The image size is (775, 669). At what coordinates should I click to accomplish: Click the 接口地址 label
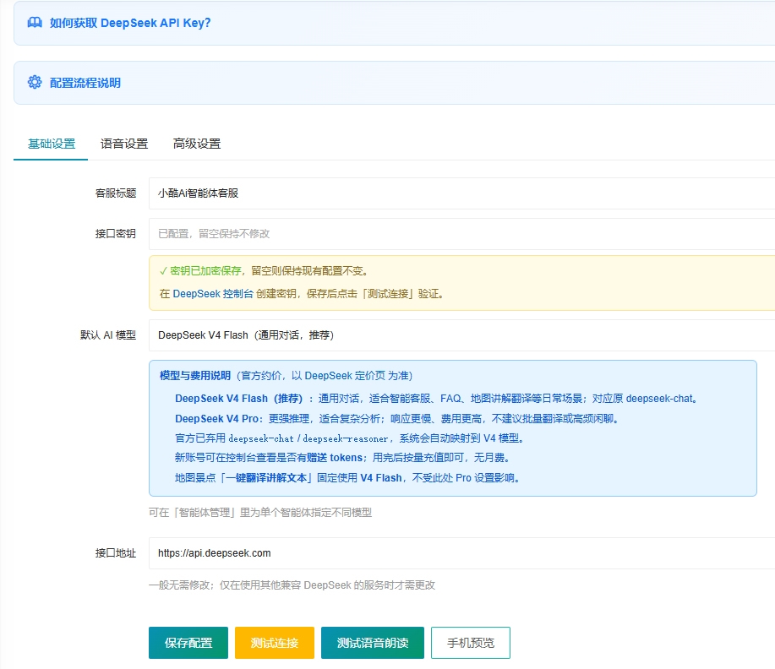click(116, 553)
